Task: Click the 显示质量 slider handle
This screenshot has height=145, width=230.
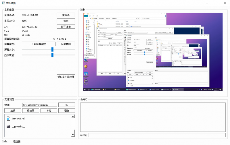Action: point(52,55)
